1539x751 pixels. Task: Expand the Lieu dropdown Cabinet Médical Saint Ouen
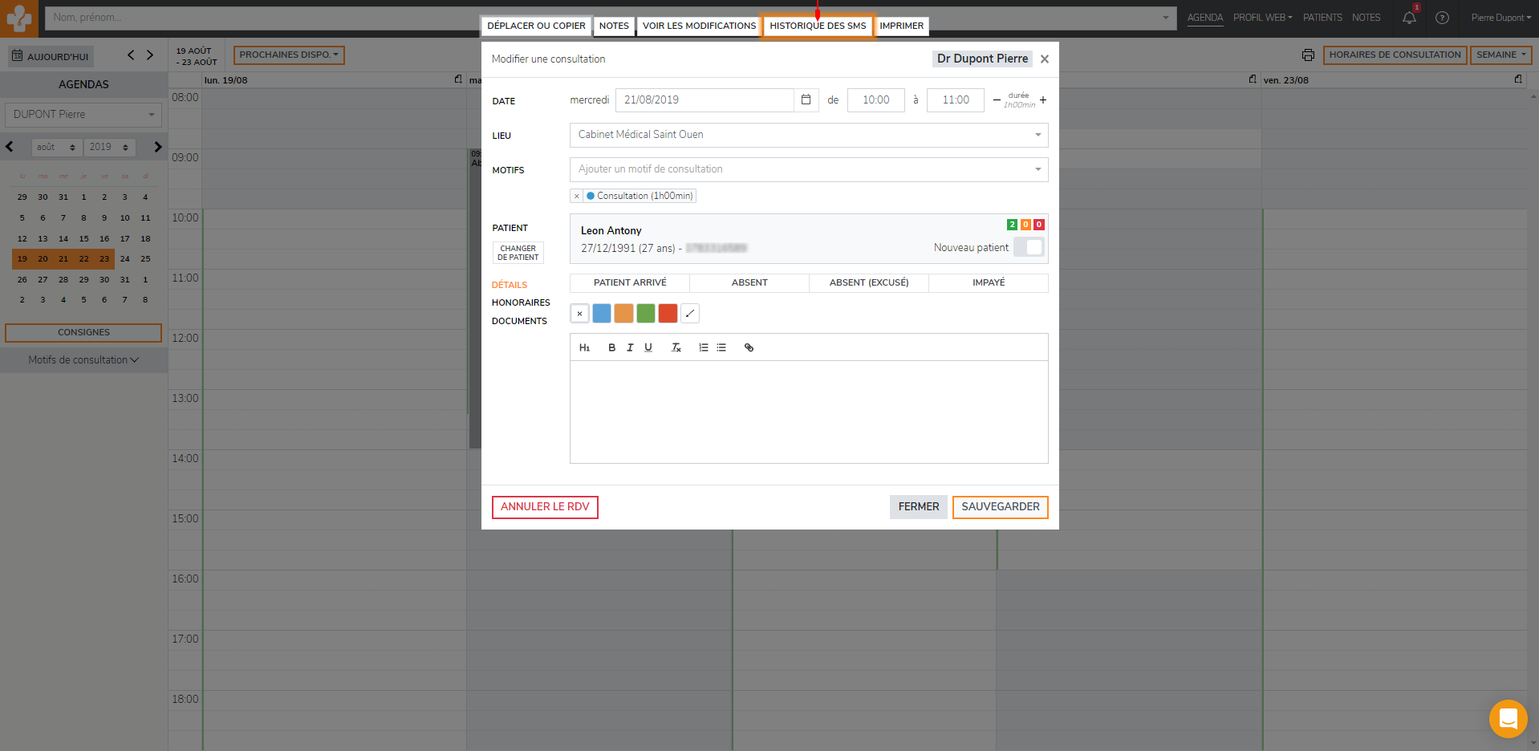click(x=808, y=135)
